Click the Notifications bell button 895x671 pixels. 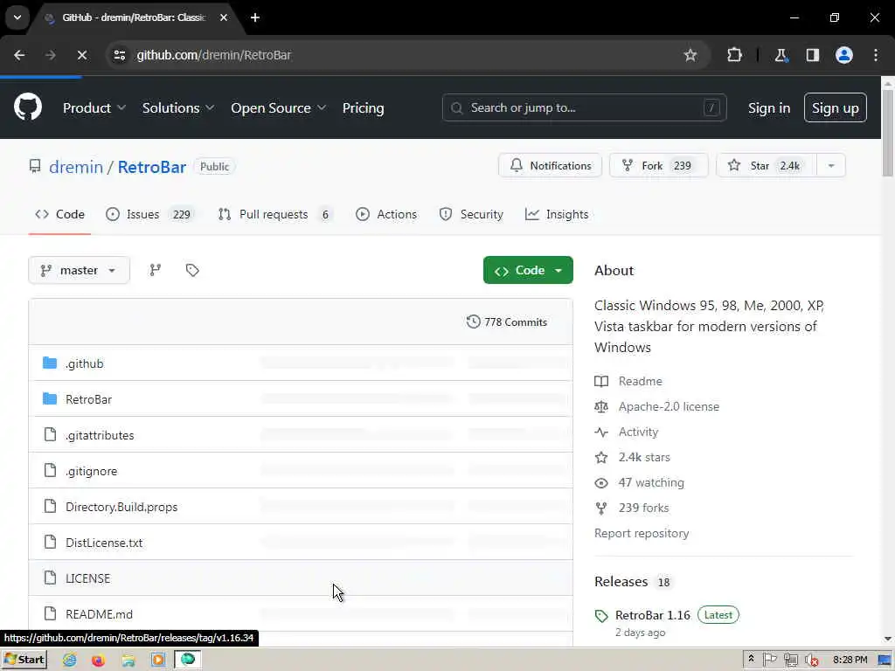click(551, 165)
